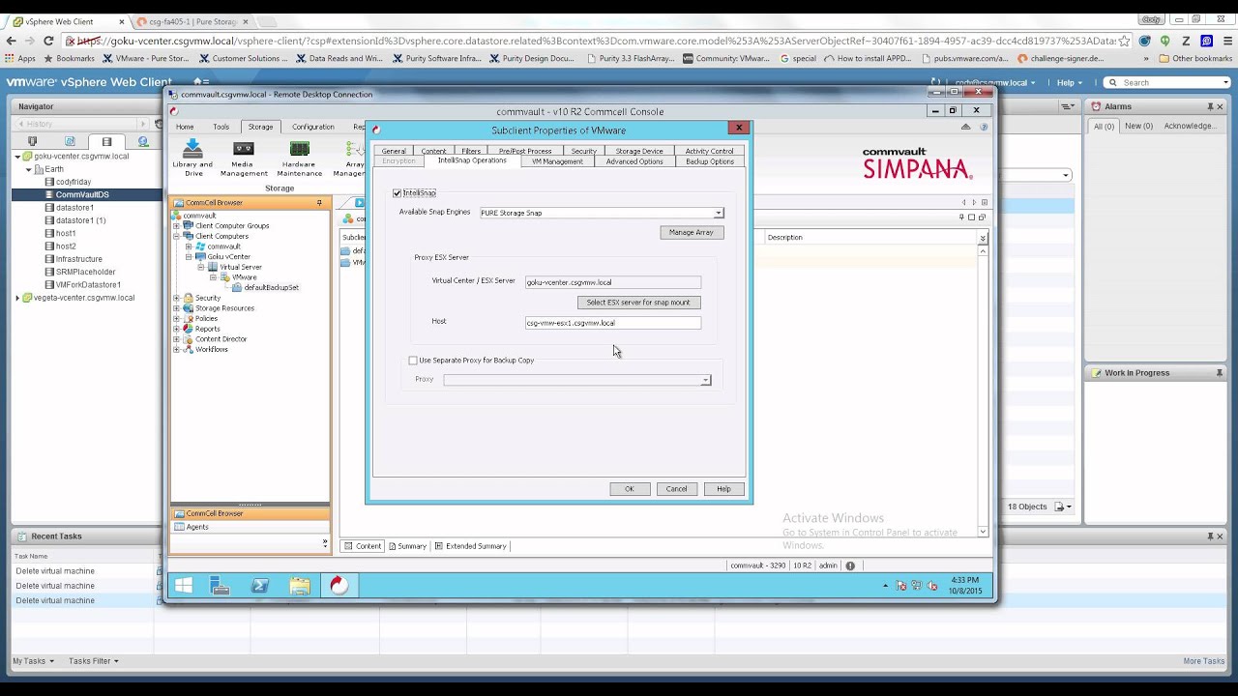
Task: Open the Extended Summary view tab
Action: coord(470,546)
